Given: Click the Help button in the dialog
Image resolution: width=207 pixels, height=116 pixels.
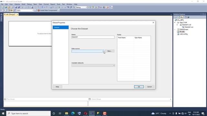Looking at the screenshot, I should [x=57, y=87].
